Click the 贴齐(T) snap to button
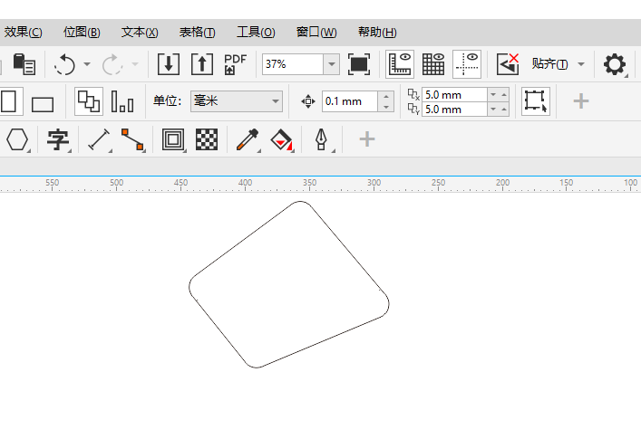Screen dimensions: 641x439 coord(549,64)
